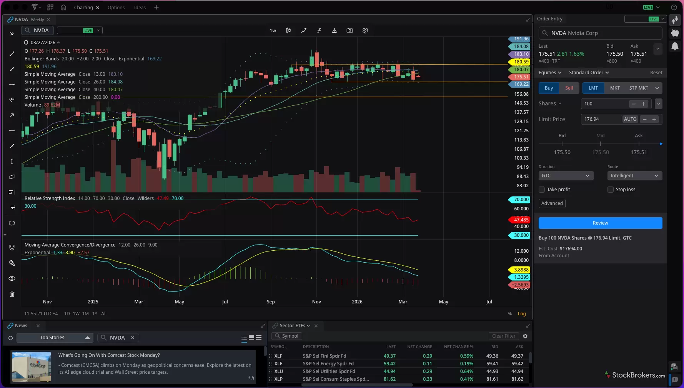Screen dimensions: 684x388
Task: Select the News panel tab
Action: pos(21,326)
